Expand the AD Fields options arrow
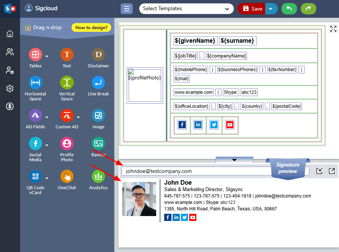Screen dimensions: 339x252 pos(47,117)
